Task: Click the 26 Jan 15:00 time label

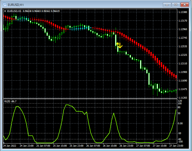Action: click(110, 146)
